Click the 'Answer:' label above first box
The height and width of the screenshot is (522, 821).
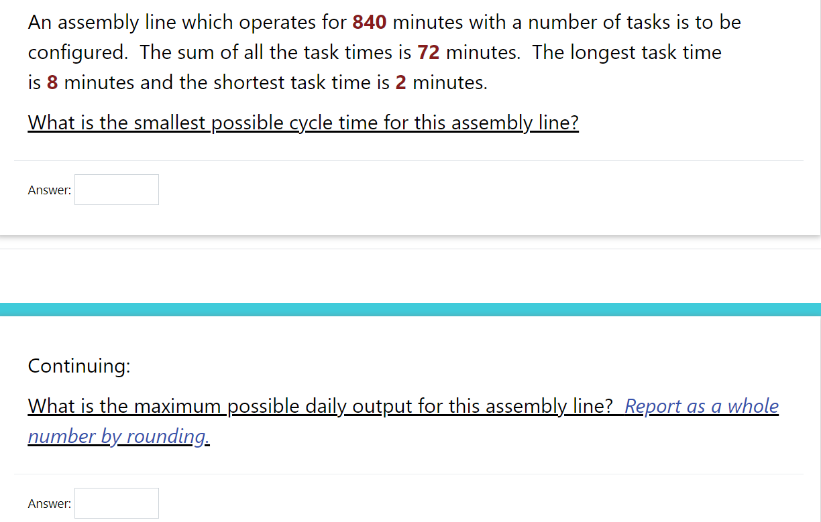pos(49,190)
